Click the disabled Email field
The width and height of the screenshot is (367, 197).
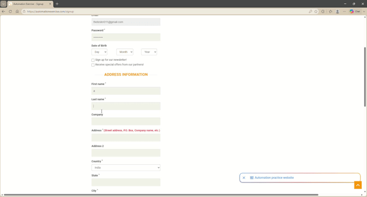tap(126, 22)
